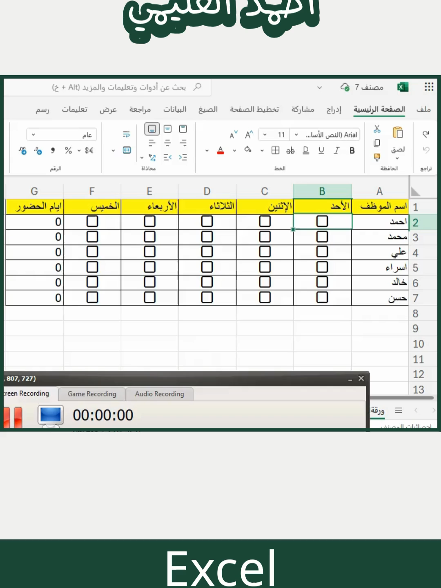Image resolution: width=441 pixels, height=588 pixels.
Task: Decrease font size with smaller A icon
Action: (x=234, y=135)
